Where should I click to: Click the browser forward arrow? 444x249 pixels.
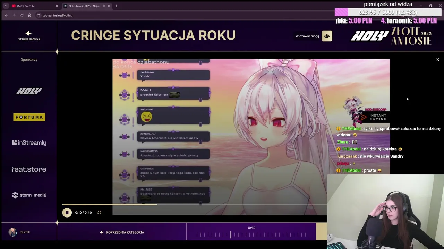click(x=14, y=15)
